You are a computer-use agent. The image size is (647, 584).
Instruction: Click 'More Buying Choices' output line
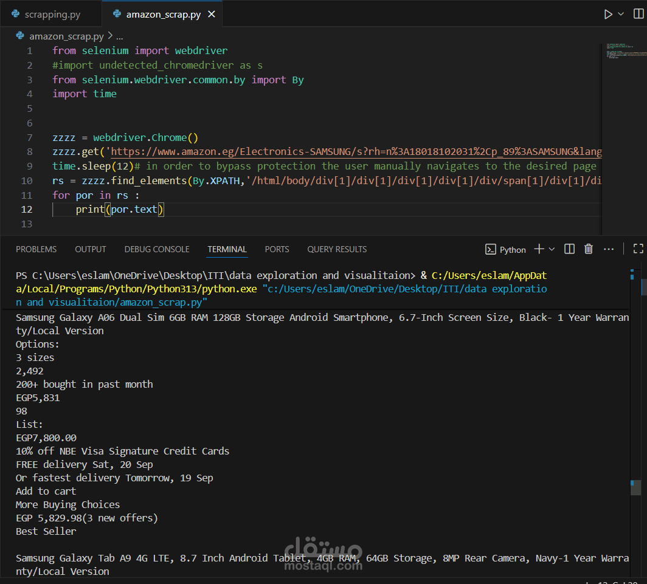pos(67,504)
